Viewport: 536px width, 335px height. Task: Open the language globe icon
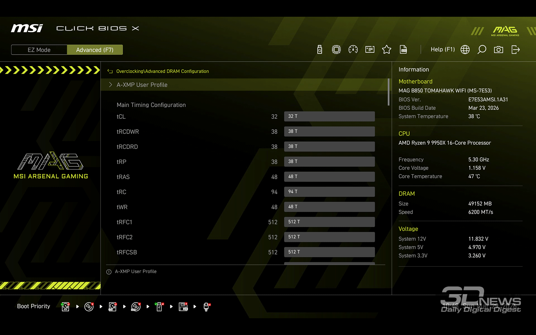pyautogui.click(x=465, y=50)
